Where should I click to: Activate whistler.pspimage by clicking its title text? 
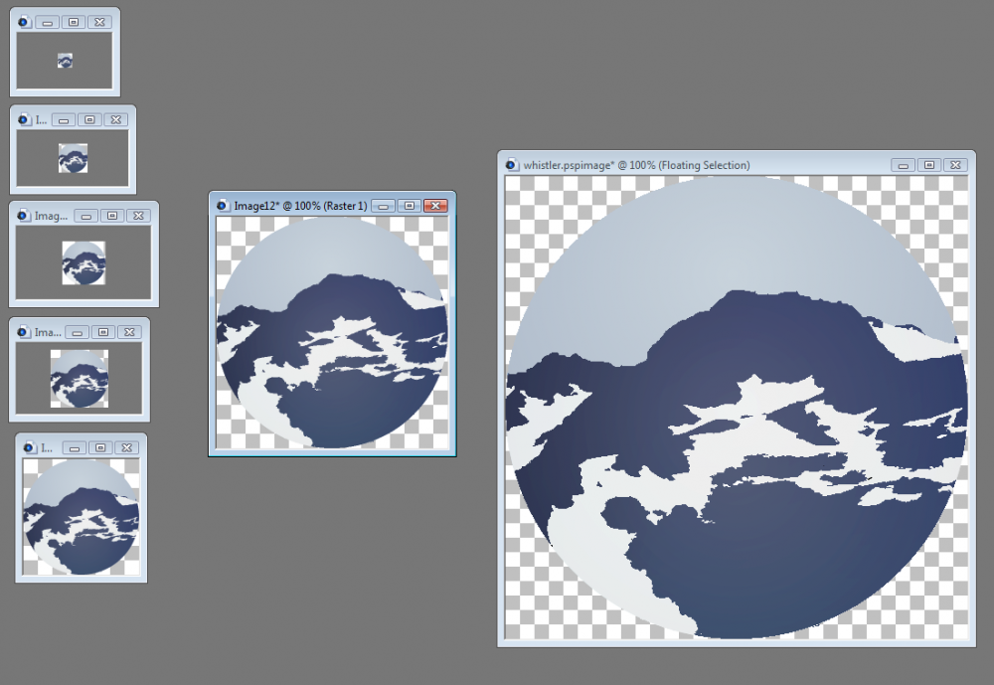pos(636,165)
